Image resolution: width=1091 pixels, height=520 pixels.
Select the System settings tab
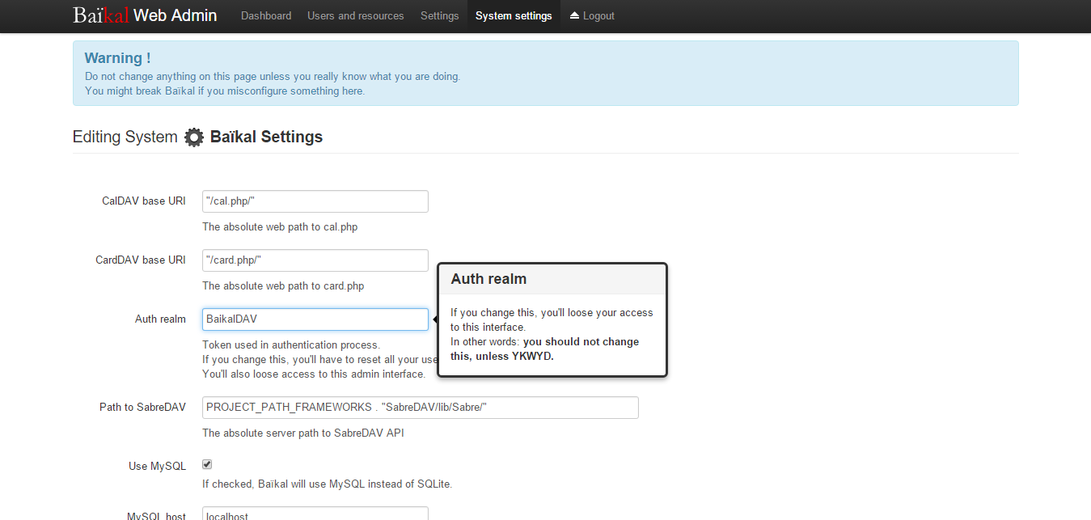[514, 15]
